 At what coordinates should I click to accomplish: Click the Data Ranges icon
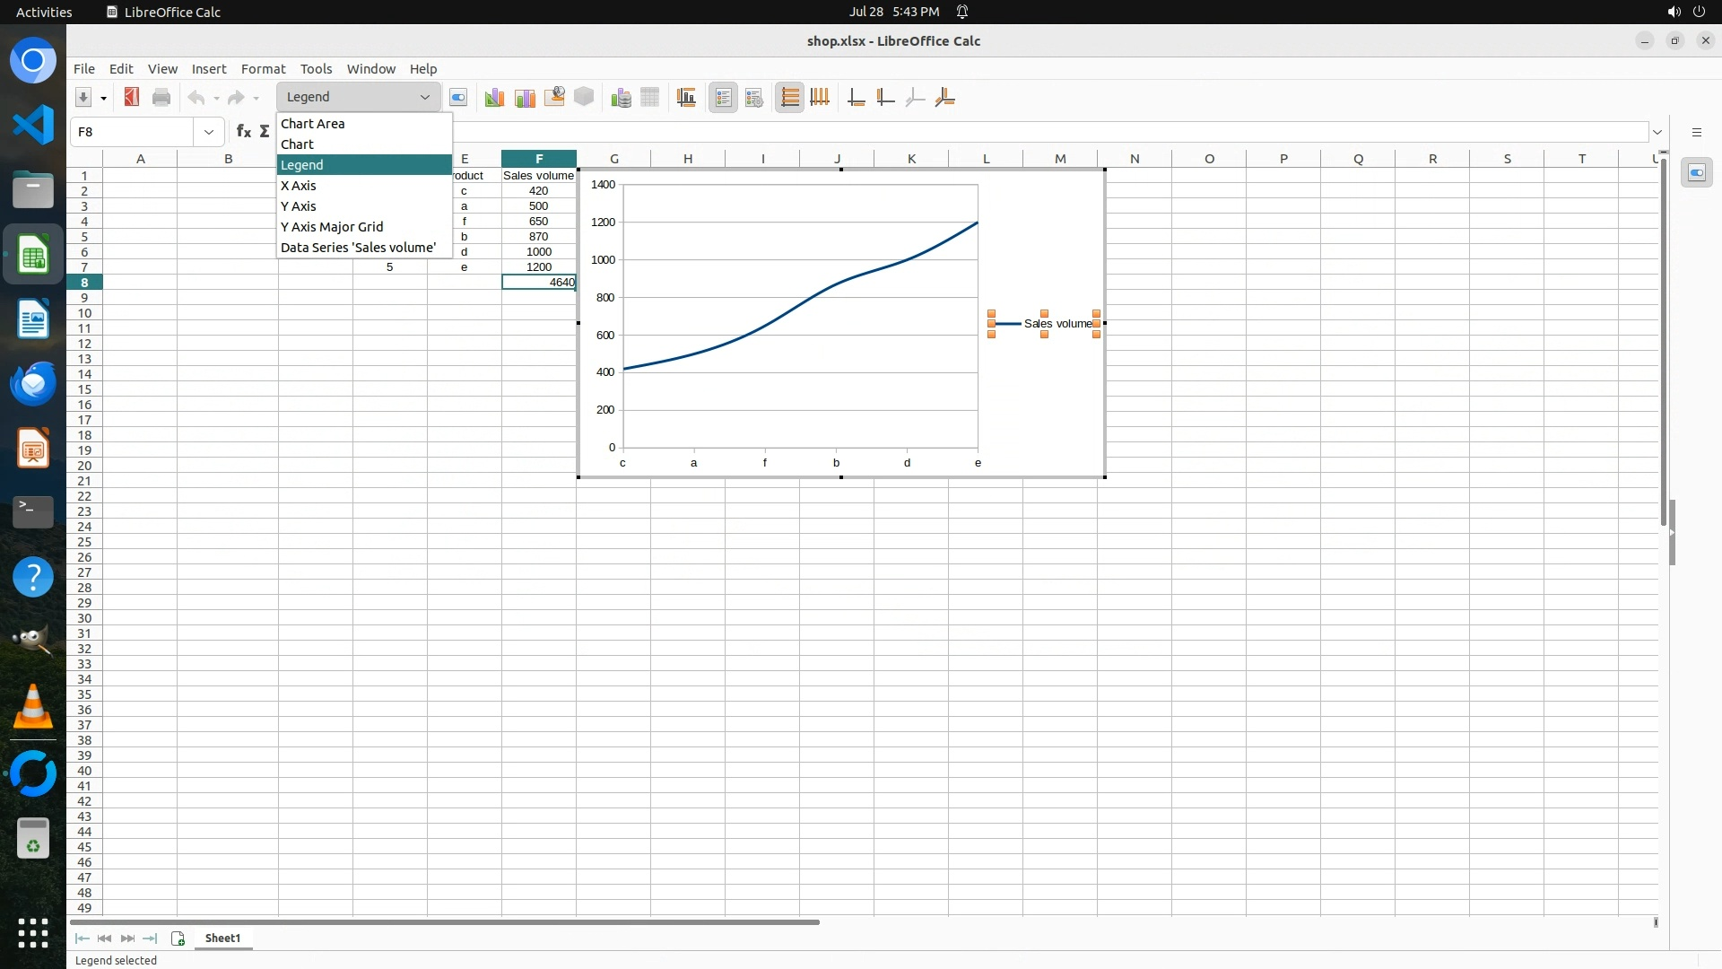coord(621,98)
